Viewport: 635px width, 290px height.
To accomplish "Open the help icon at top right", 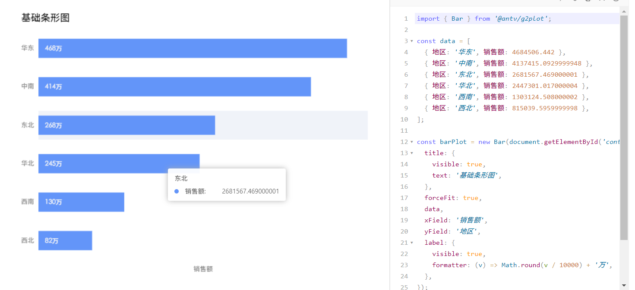I will coord(615,1).
